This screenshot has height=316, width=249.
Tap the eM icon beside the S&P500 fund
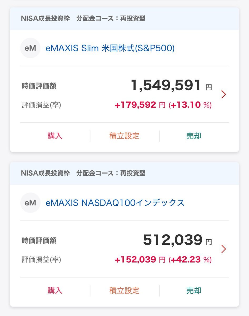(30, 48)
